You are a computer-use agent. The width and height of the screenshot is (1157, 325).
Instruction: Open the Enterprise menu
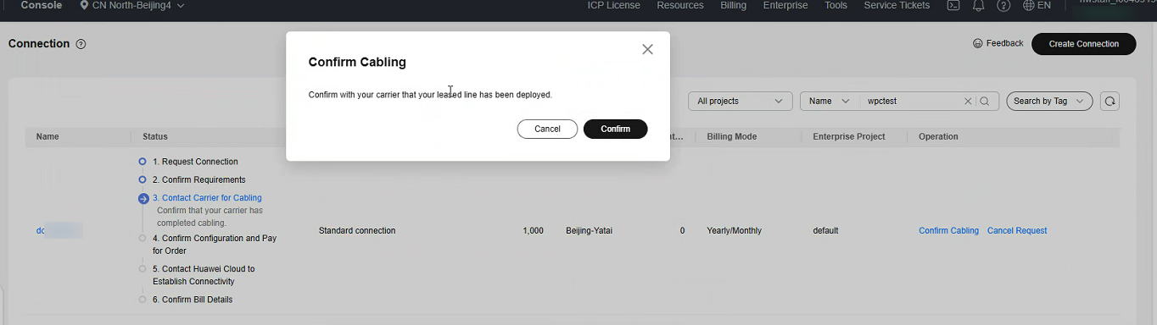(785, 5)
